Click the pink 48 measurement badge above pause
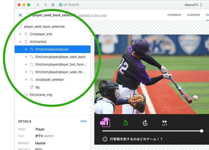Screen dimensions: 209x150 pyautogui.click(x=106, y=119)
